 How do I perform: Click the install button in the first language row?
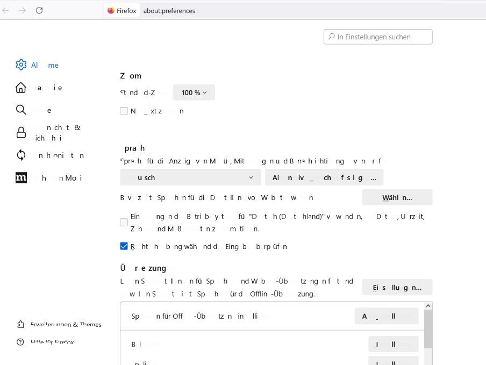click(x=394, y=344)
